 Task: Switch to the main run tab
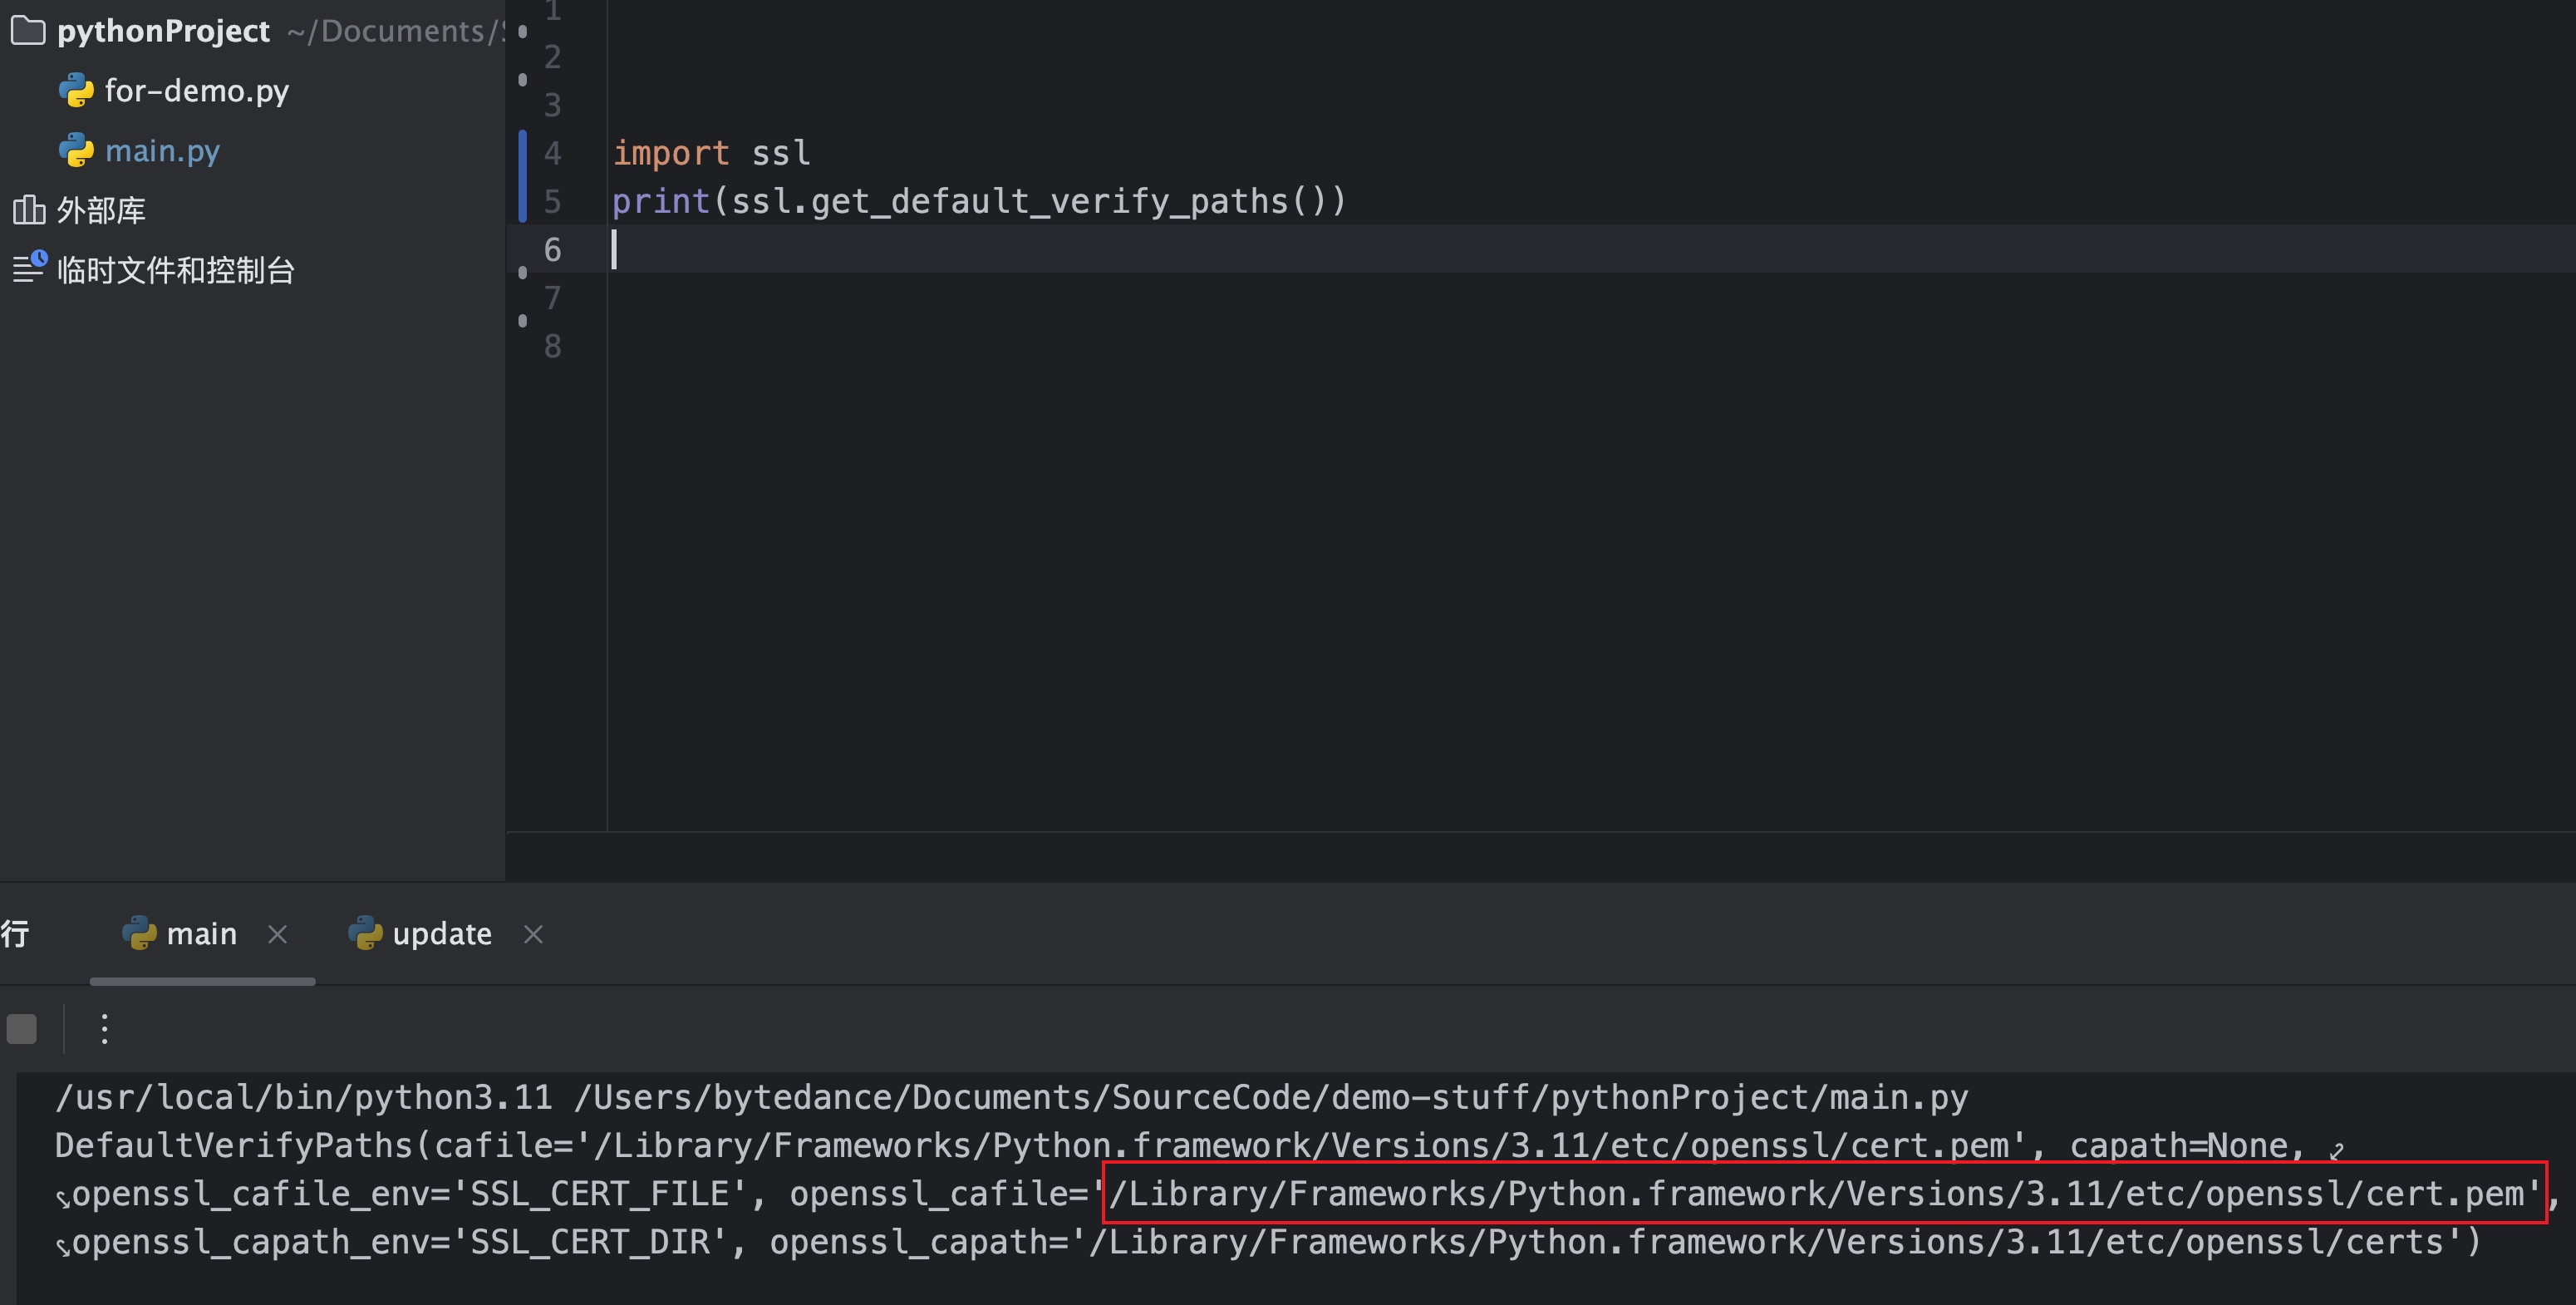[200, 933]
